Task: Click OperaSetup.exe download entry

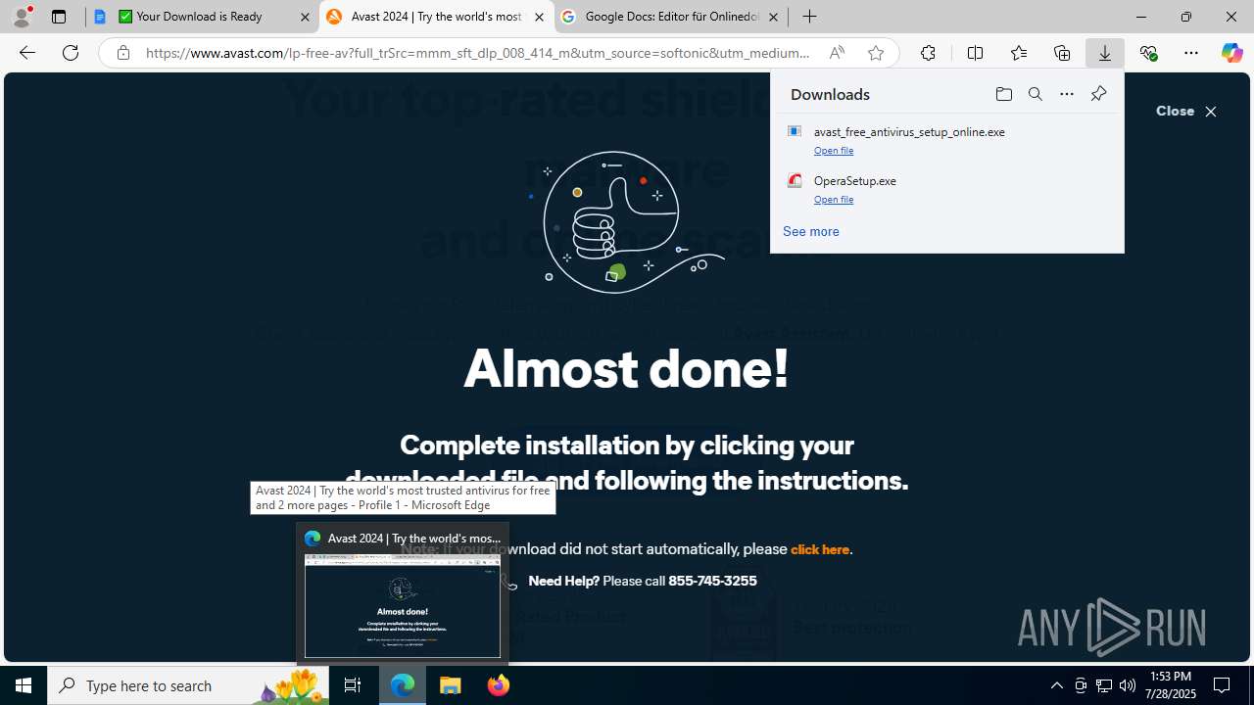Action: click(855, 180)
